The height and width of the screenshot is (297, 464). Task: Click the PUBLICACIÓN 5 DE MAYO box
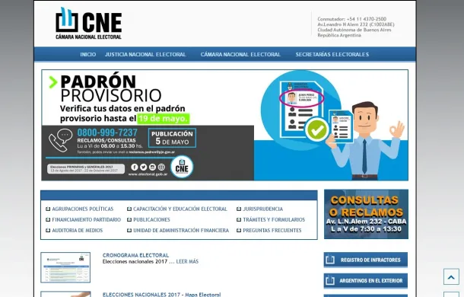click(x=172, y=138)
